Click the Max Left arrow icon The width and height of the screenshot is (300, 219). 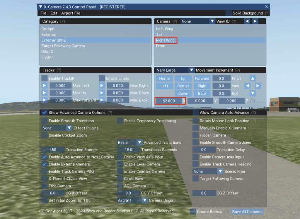(x=45, y=86)
